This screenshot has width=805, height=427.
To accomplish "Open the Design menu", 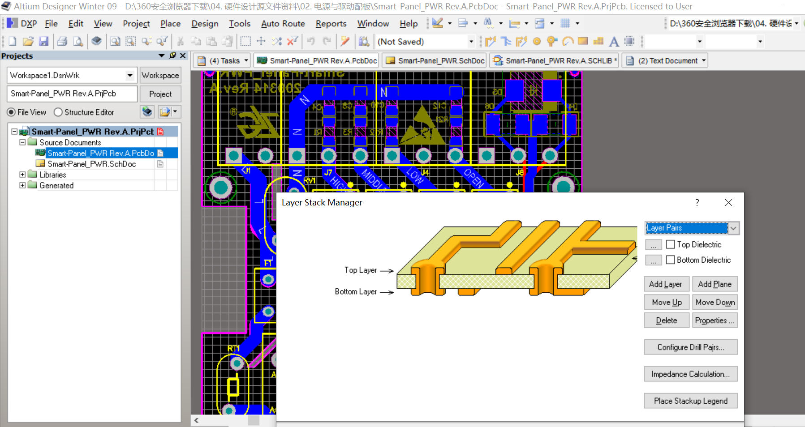I will click(205, 24).
